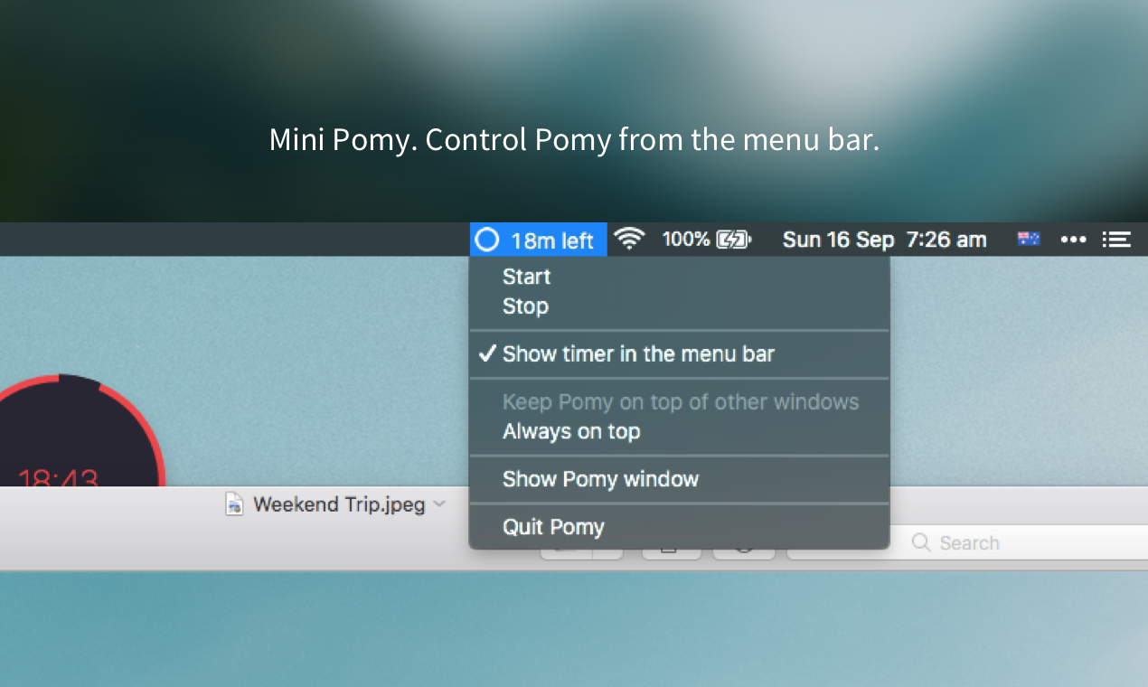This screenshot has height=687, width=1148.
Task: Open the Wi-Fi status icon
Action: (629, 239)
